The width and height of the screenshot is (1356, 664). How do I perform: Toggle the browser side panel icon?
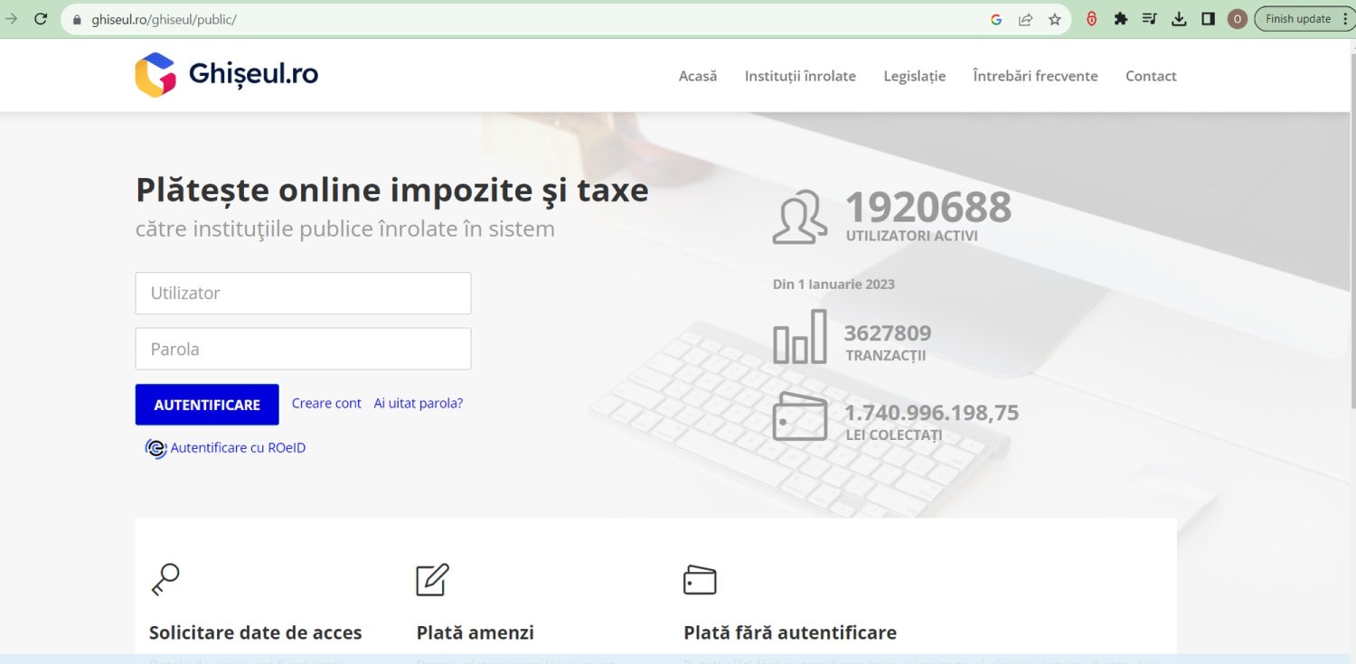click(x=1208, y=18)
